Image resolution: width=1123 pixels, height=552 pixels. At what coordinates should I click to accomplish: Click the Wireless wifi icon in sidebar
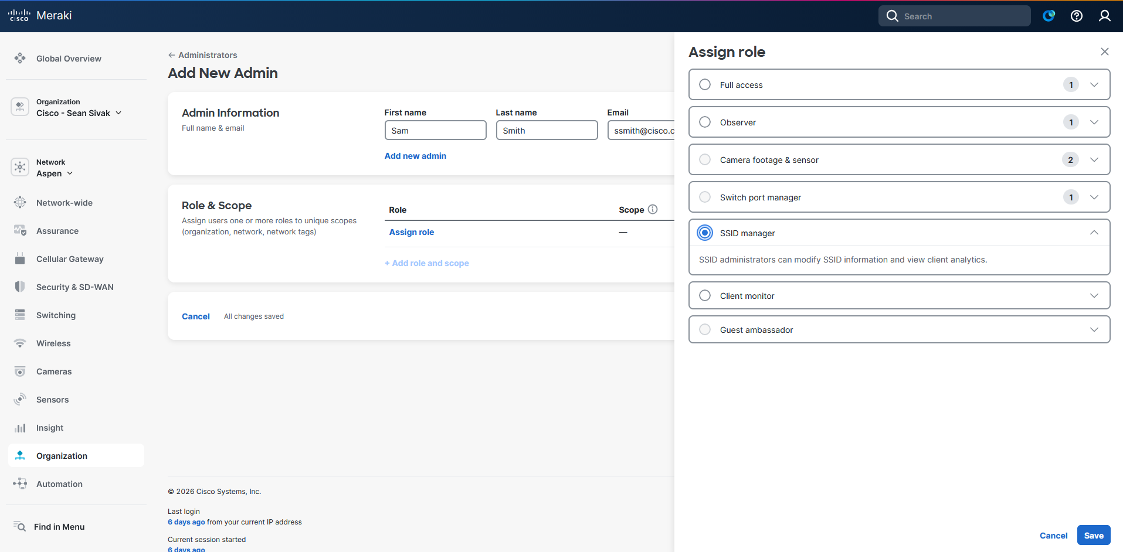click(20, 343)
